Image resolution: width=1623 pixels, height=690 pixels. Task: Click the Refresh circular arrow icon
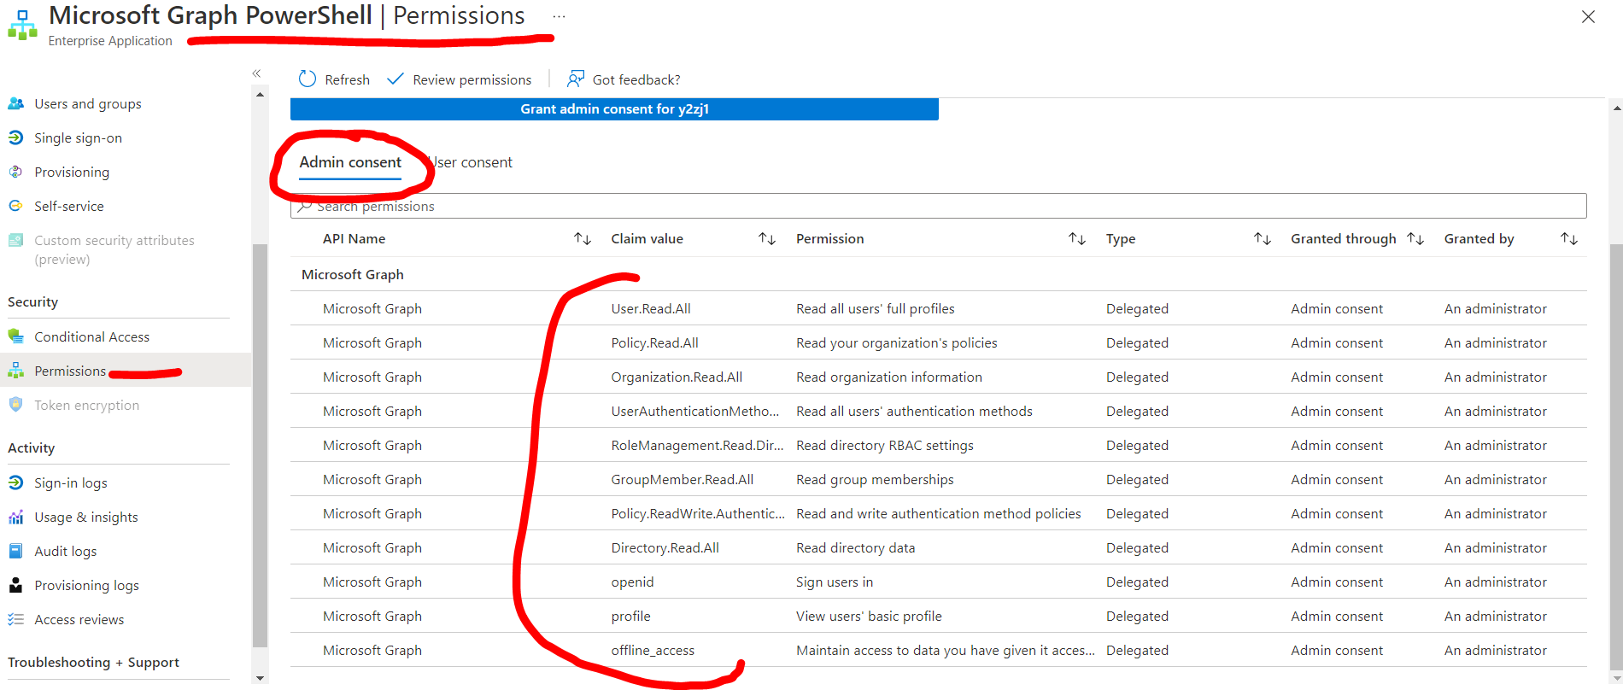click(308, 79)
